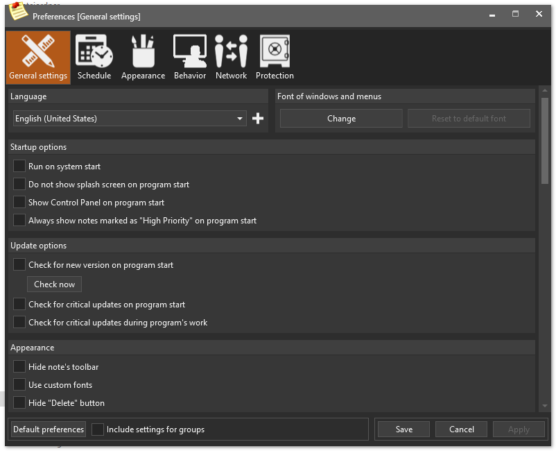Close the Preferences window

539,14
